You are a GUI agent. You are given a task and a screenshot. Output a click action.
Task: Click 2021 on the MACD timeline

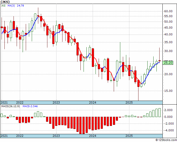tap(4, 136)
